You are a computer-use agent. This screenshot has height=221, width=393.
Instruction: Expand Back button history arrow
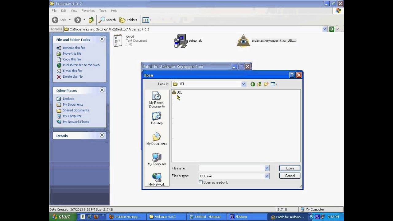70,20
